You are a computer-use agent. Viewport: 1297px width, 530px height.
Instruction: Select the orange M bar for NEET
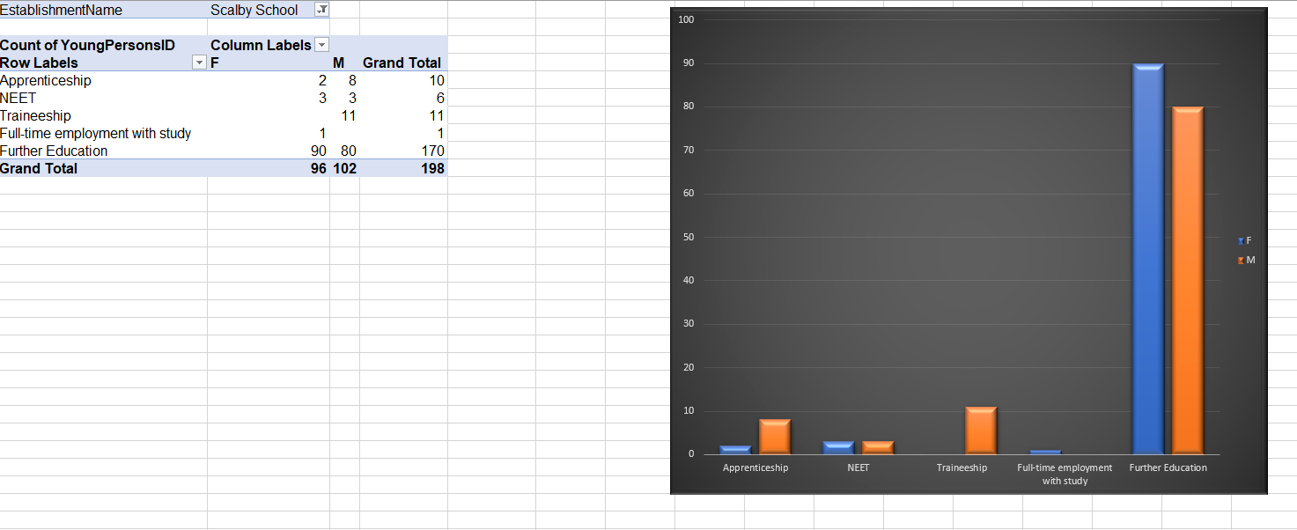(x=878, y=447)
